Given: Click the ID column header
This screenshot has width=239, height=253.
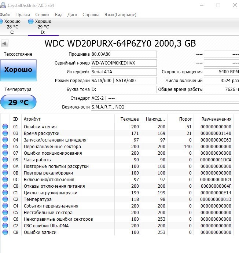Looking at the screenshot, I should click(15, 119).
